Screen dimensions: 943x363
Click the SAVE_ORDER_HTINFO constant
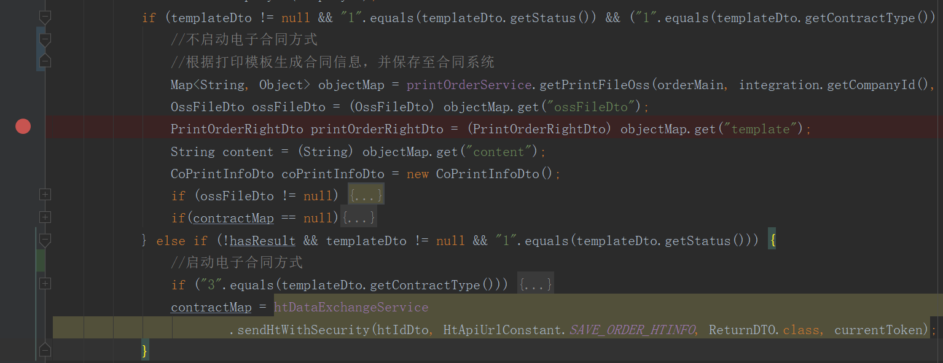tap(633, 330)
